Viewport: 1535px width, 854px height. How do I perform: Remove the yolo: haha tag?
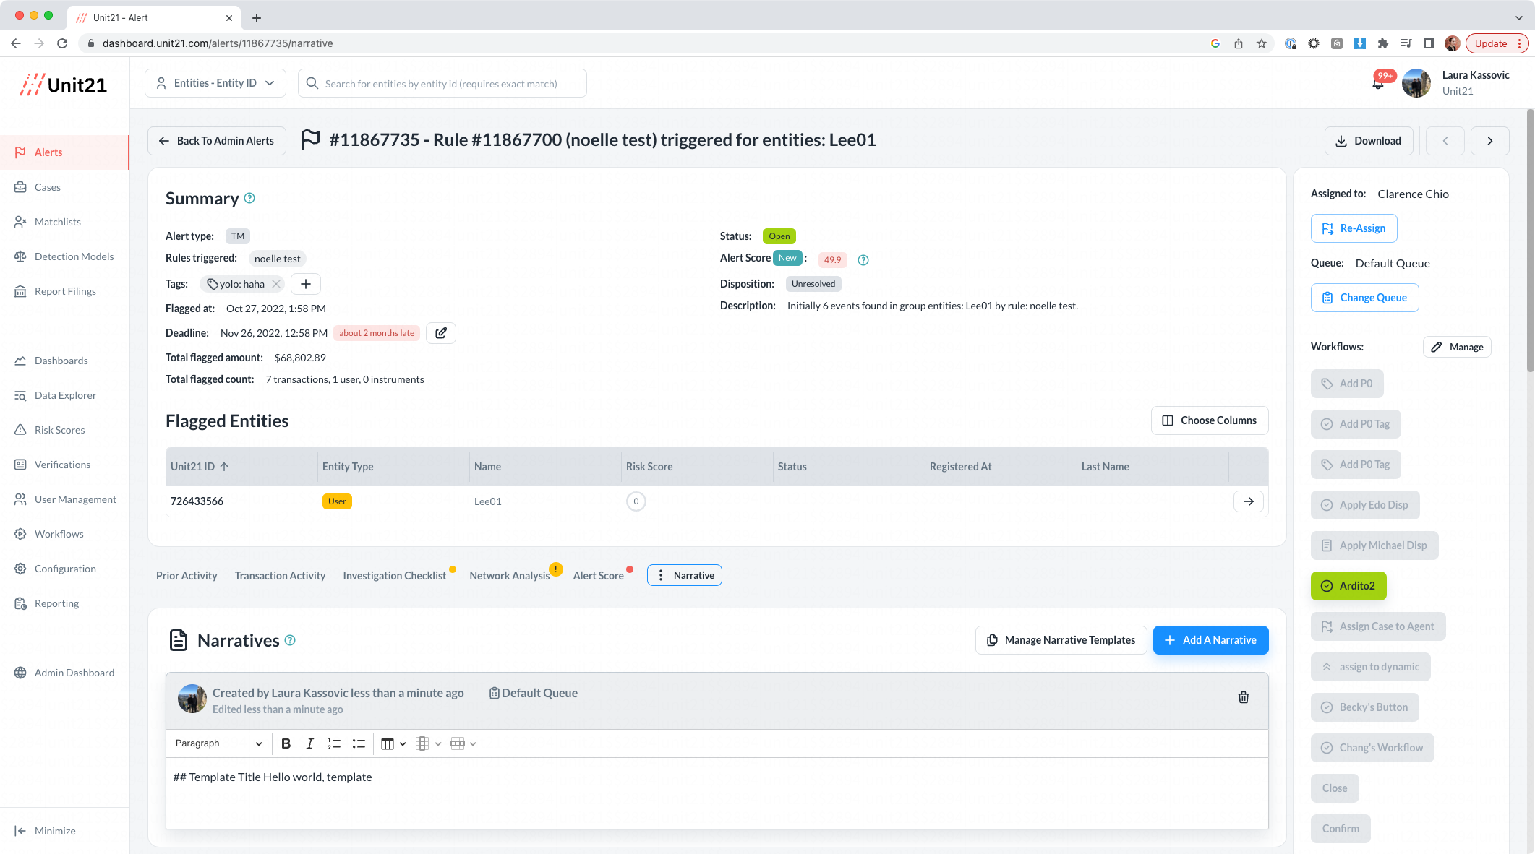tap(275, 284)
